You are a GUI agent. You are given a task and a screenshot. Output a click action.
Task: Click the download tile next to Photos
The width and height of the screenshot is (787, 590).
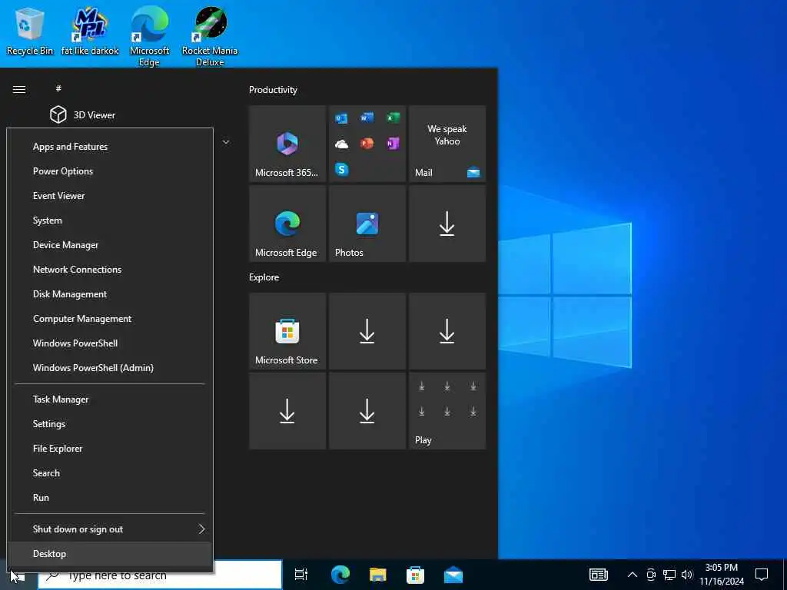pos(447,224)
